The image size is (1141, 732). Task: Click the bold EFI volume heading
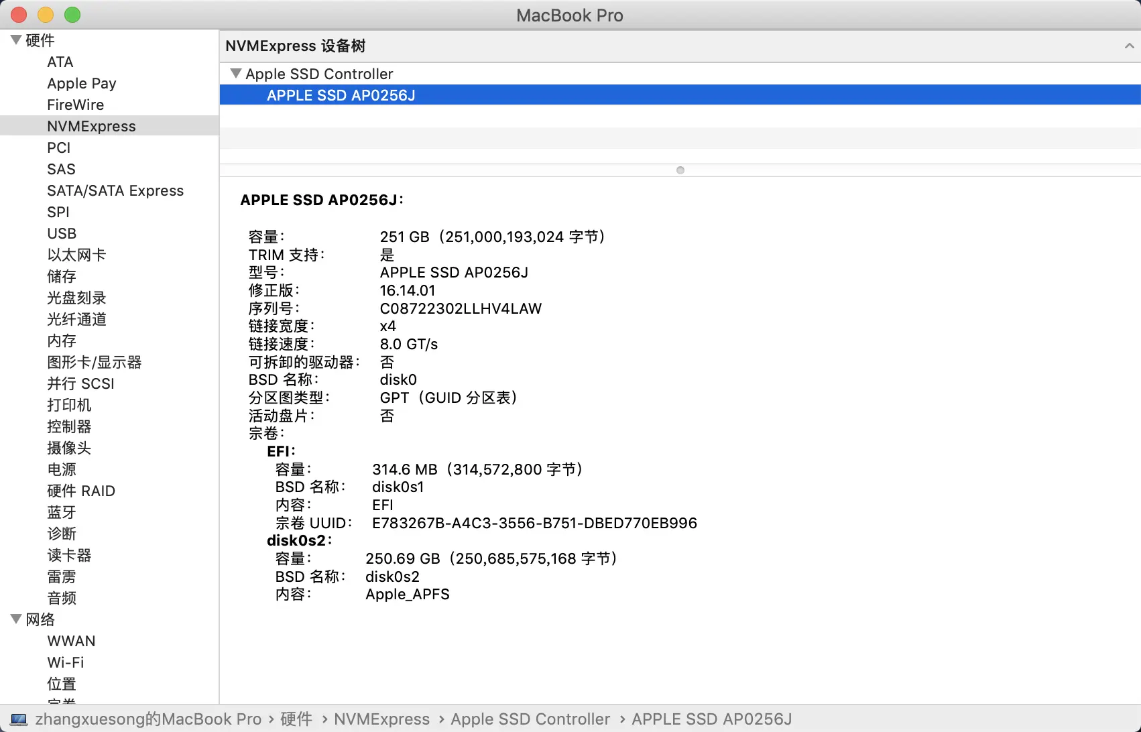[x=281, y=451]
